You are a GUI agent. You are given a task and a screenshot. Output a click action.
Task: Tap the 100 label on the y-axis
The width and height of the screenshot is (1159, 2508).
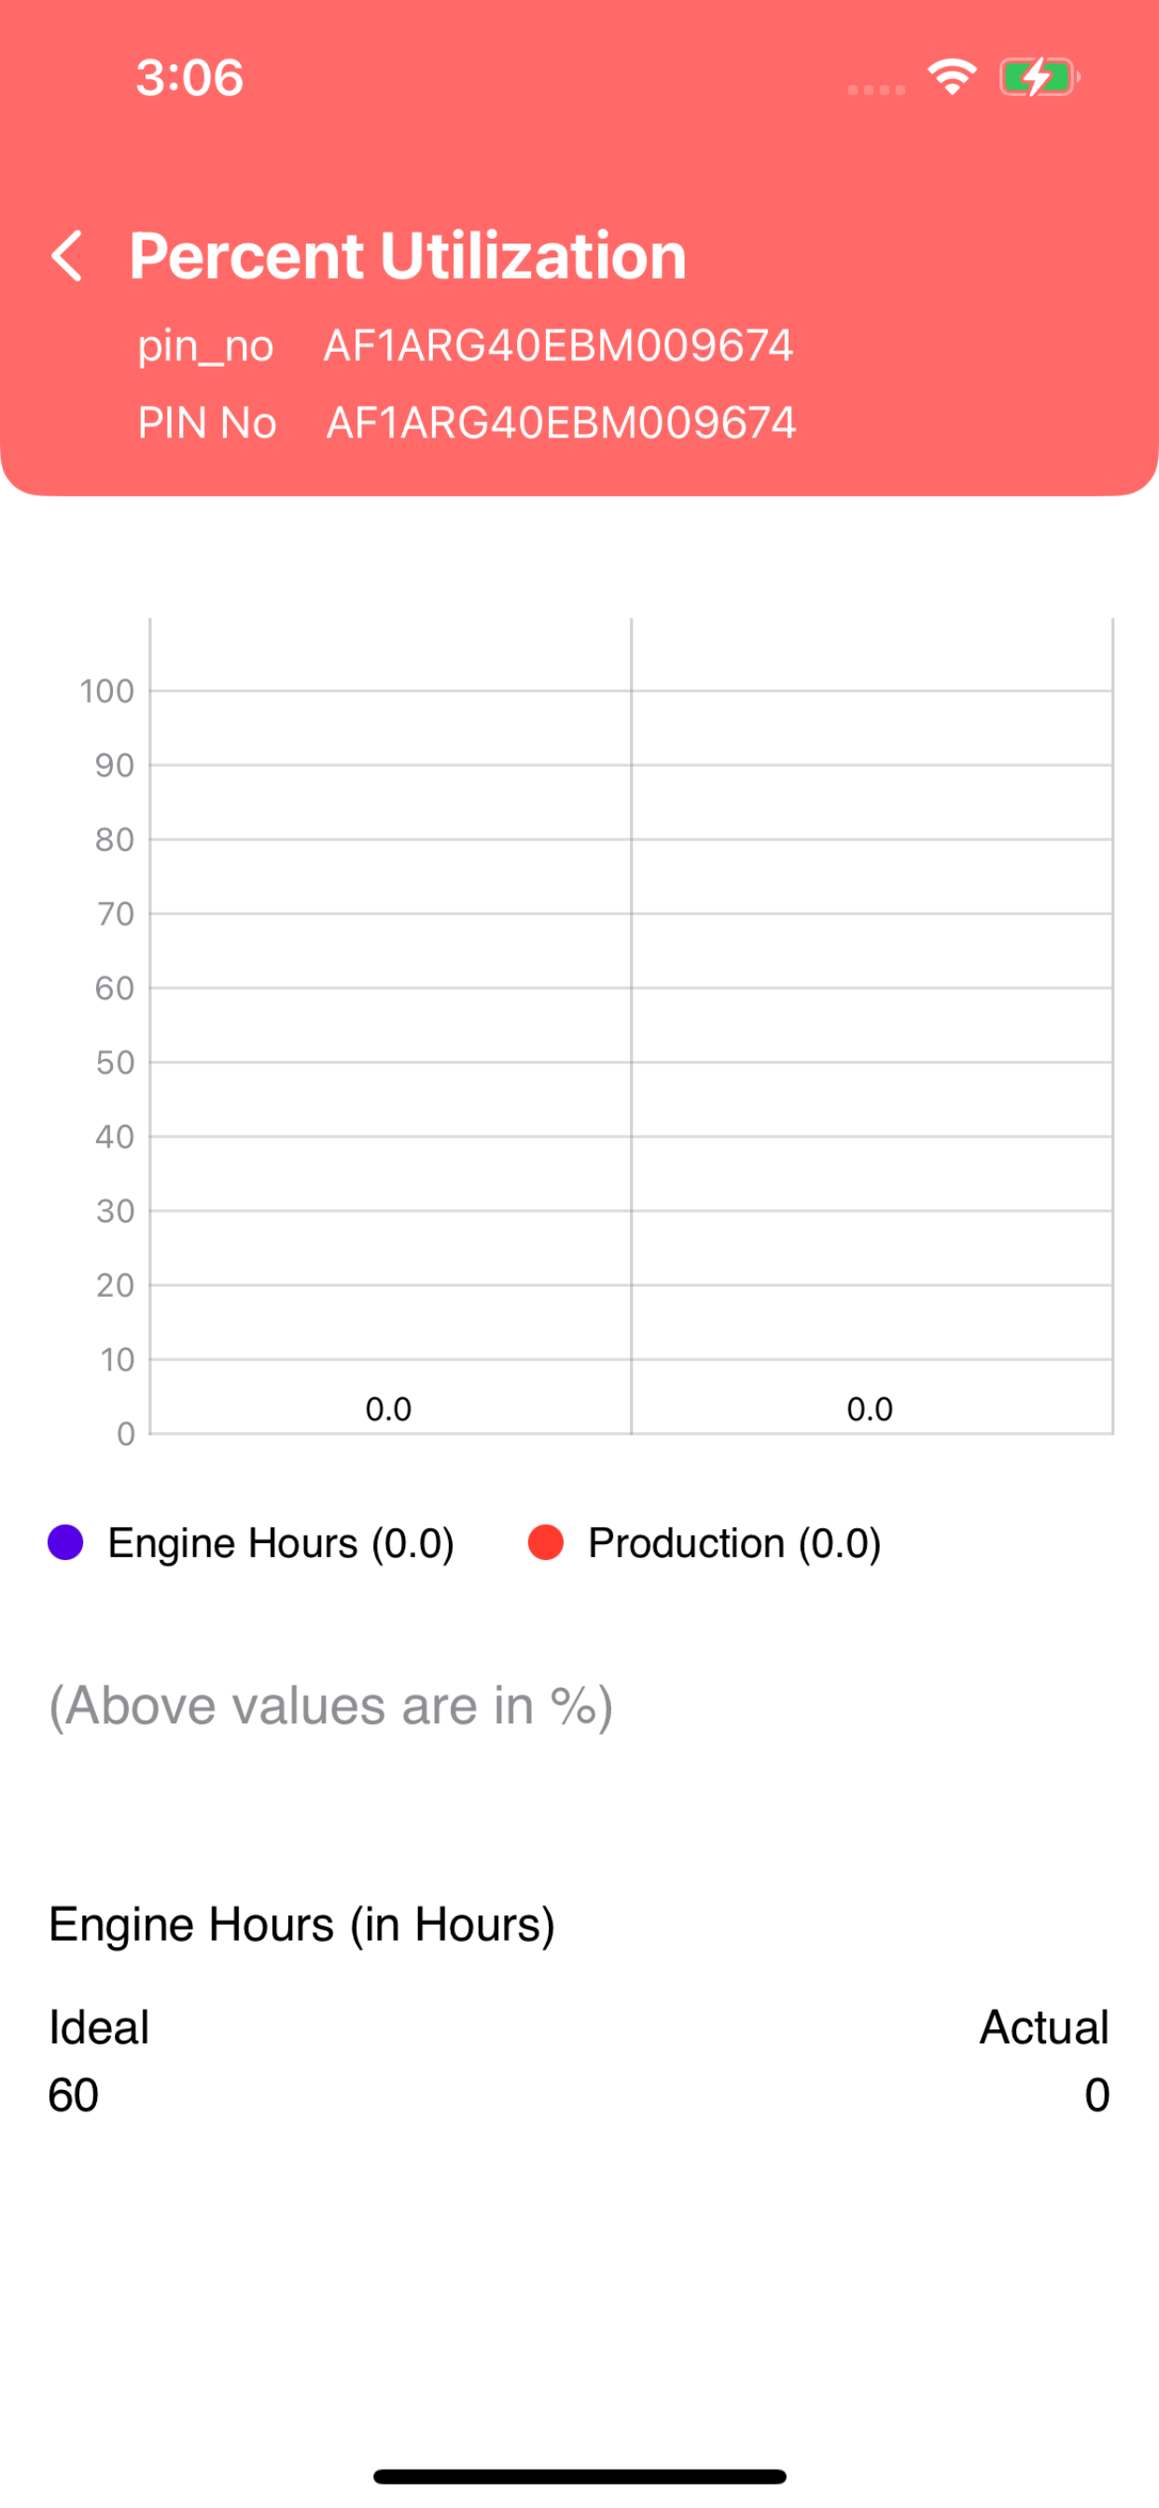pyautogui.click(x=106, y=691)
